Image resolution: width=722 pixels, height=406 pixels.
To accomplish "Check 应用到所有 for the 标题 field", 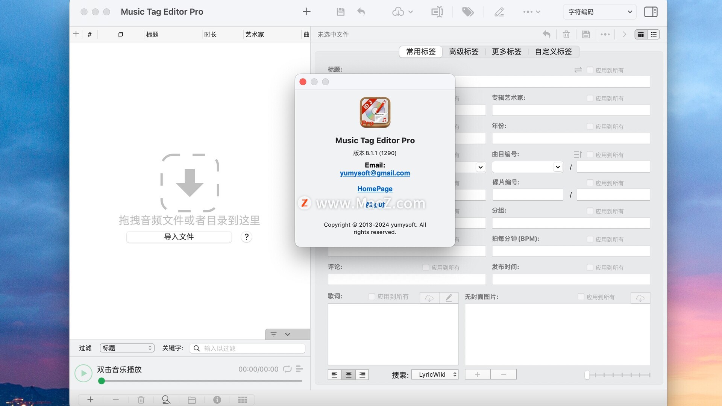I will pyautogui.click(x=590, y=70).
